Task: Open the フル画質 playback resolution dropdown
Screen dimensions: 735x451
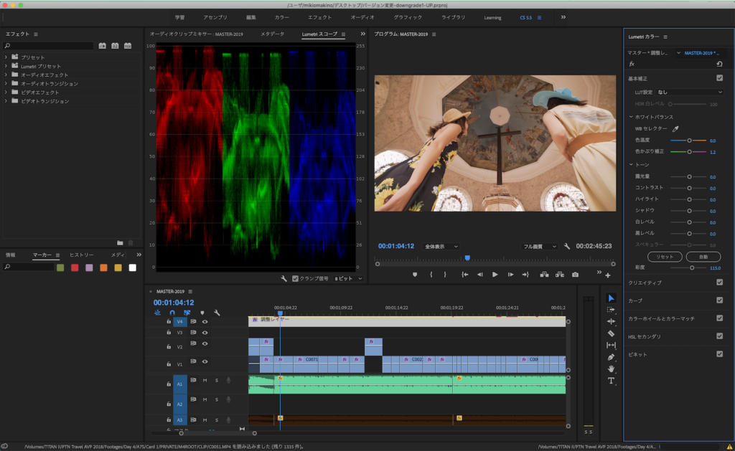Action: [540, 247]
